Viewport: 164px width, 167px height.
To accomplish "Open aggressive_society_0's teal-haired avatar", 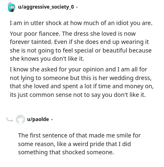I will [11, 7].
